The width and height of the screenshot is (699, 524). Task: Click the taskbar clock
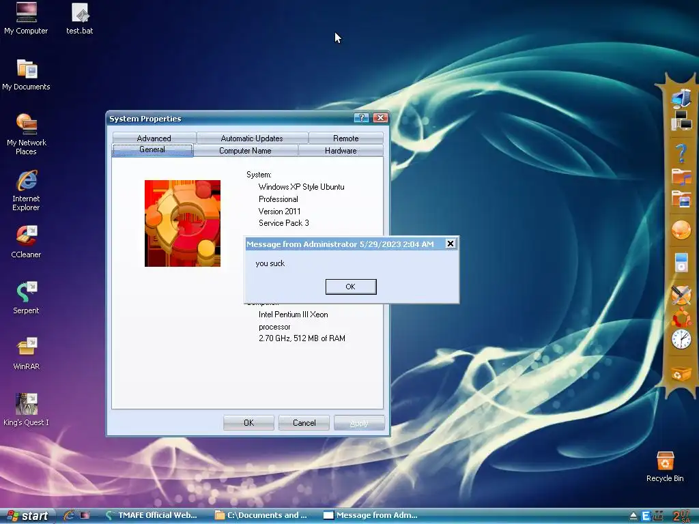682,516
